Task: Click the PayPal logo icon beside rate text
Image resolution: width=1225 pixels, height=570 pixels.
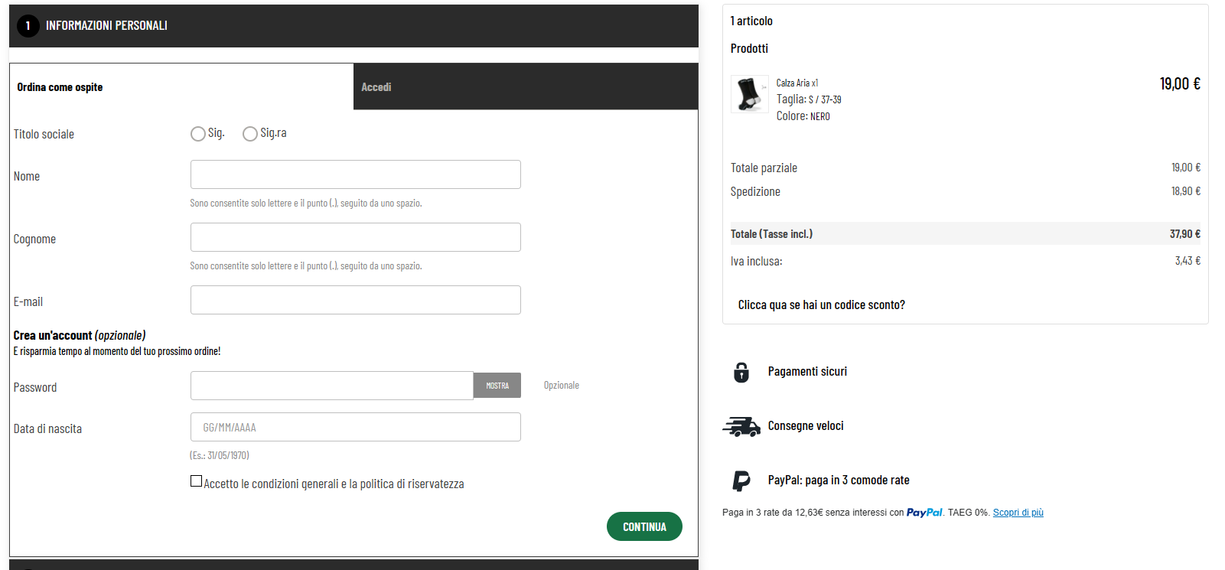Action: pos(741,480)
